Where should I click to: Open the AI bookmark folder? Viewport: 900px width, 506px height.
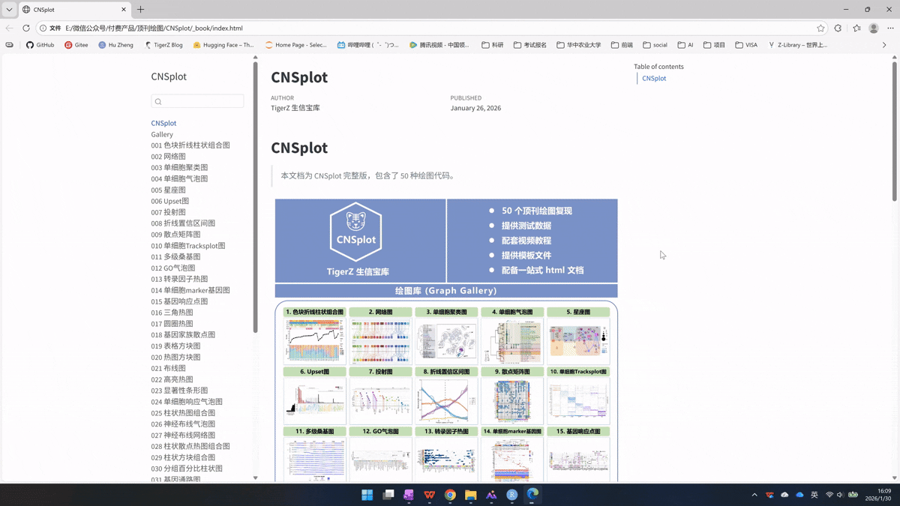685,45
